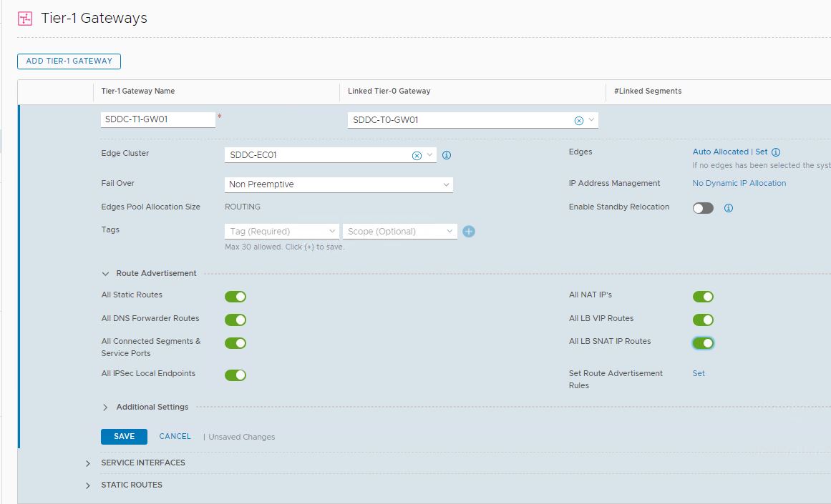Click the Tier-1 Gateway Name field
This screenshot has height=504, width=831.
point(157,120)
